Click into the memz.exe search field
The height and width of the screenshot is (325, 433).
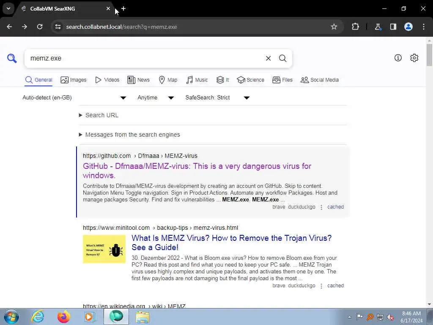click(144, 58)
